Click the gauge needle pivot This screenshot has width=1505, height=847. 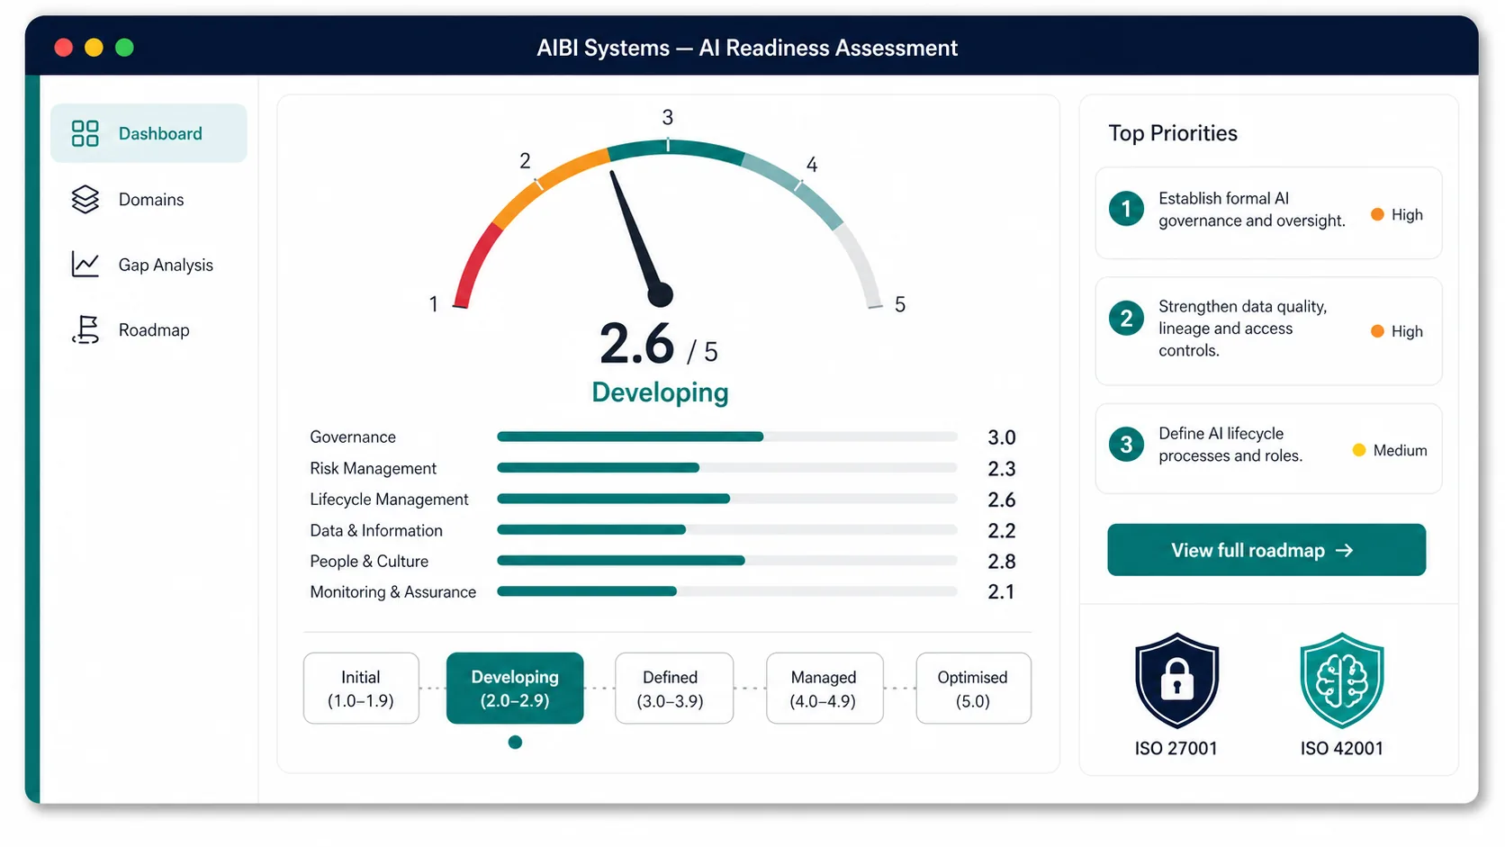pyautogui.click(x=661, y=294)
